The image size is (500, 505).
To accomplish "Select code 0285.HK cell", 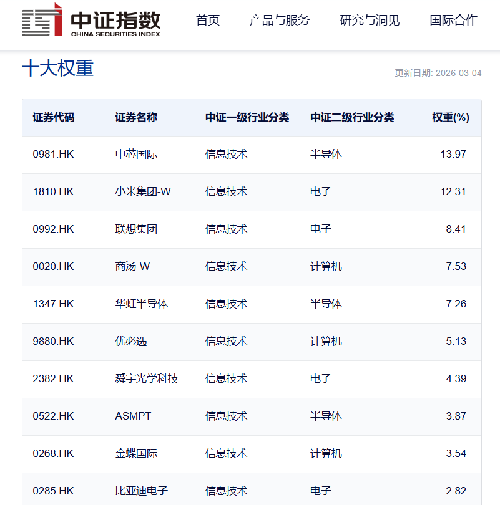I will tap(53, 491).
